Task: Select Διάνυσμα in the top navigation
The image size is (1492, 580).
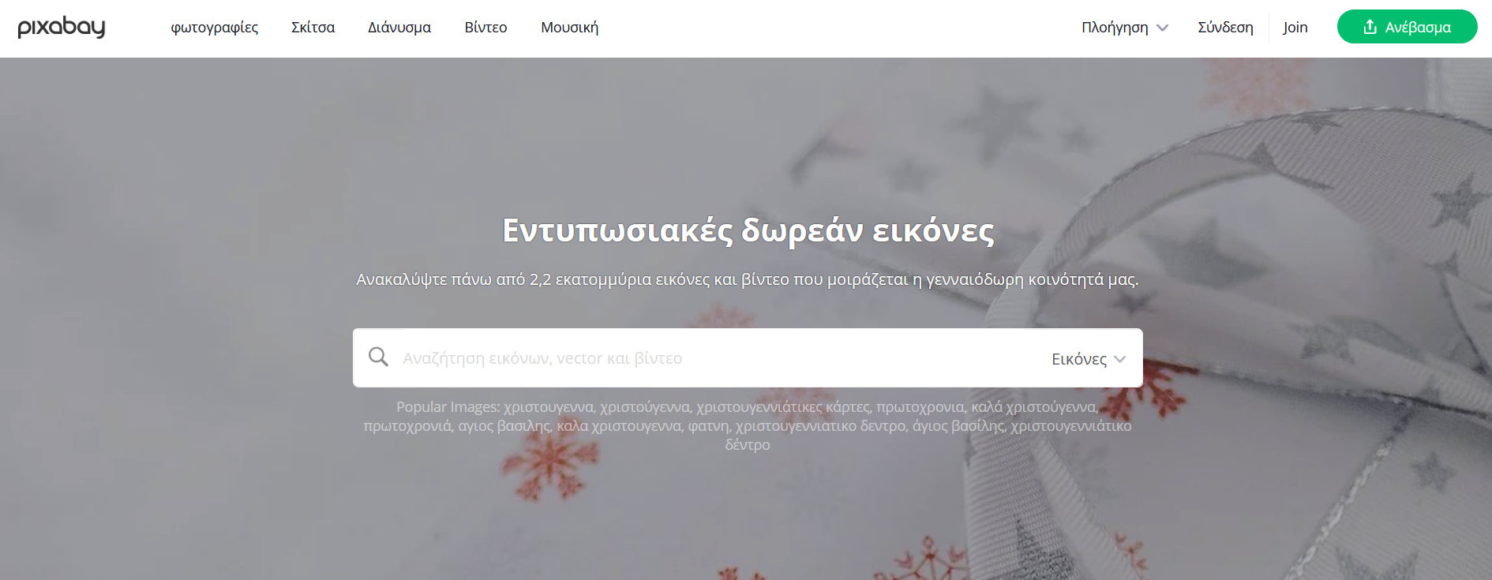Action: (399, 28)
